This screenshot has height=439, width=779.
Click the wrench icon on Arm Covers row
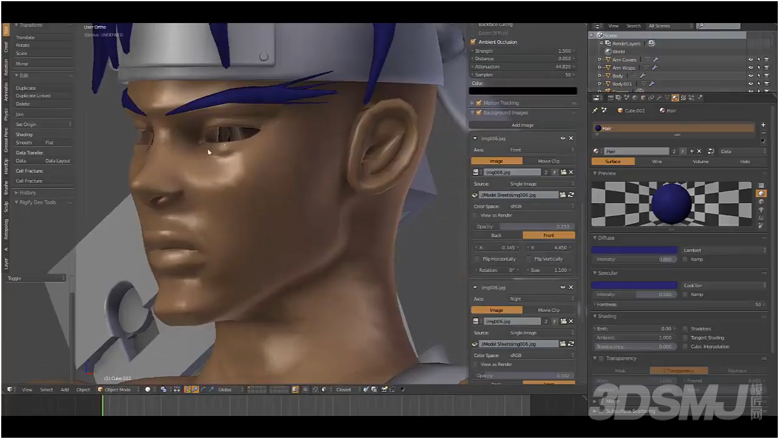tap(656, 59)
